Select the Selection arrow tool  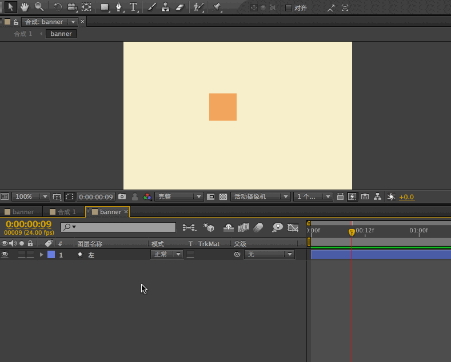click(11, 7)
